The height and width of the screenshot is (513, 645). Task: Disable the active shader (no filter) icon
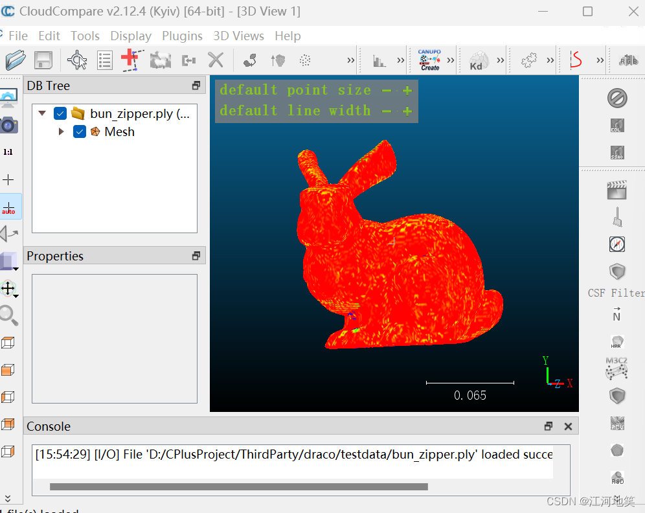(x=617, y=98)
